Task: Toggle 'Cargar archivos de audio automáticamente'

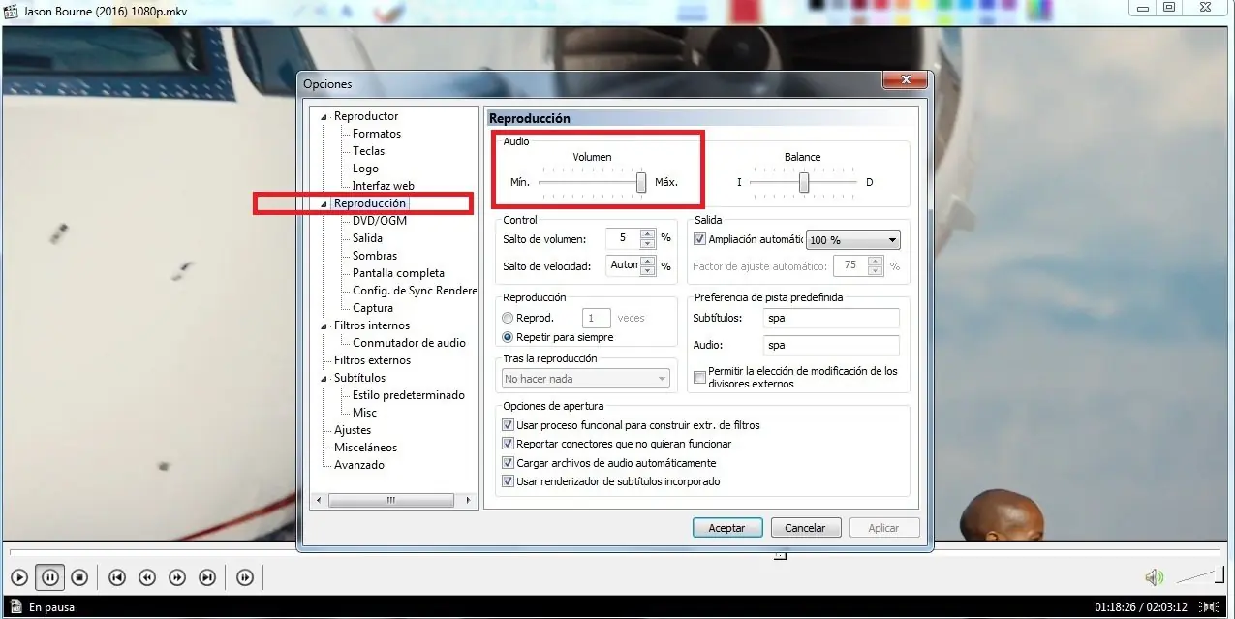Action: 508,463
